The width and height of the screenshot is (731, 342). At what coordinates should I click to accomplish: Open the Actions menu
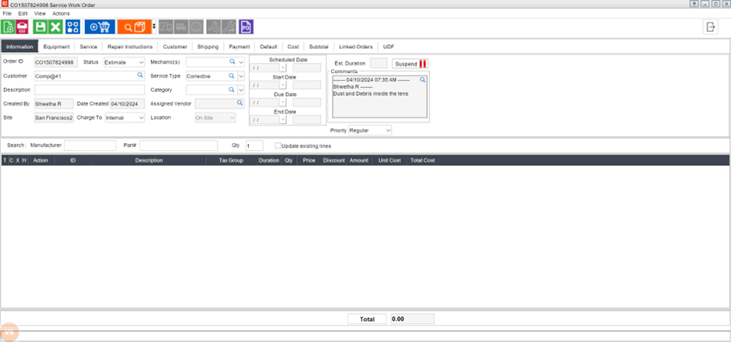61,14
